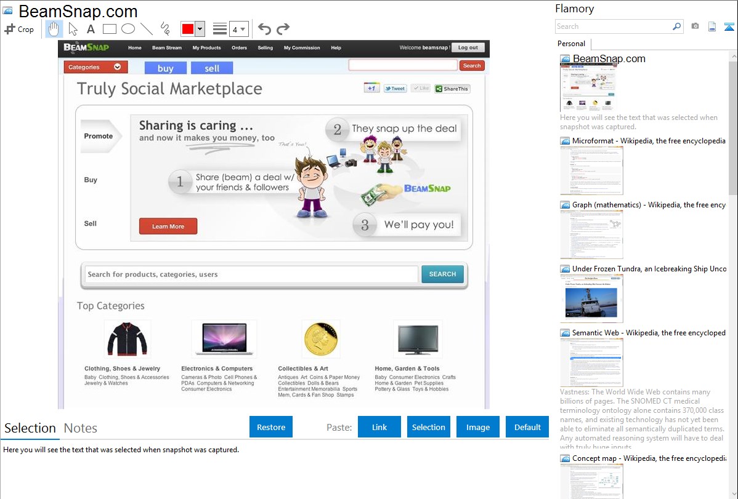Click the magnifier icon in Flamory search
This screenshot has height=499, width=738.
tap(676, 26)
